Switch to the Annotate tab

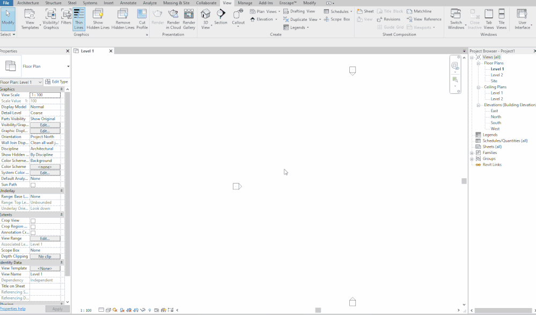coord(128,3)
